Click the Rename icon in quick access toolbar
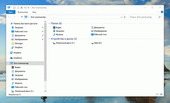The image size is (170, 103). tap(25, 8)
